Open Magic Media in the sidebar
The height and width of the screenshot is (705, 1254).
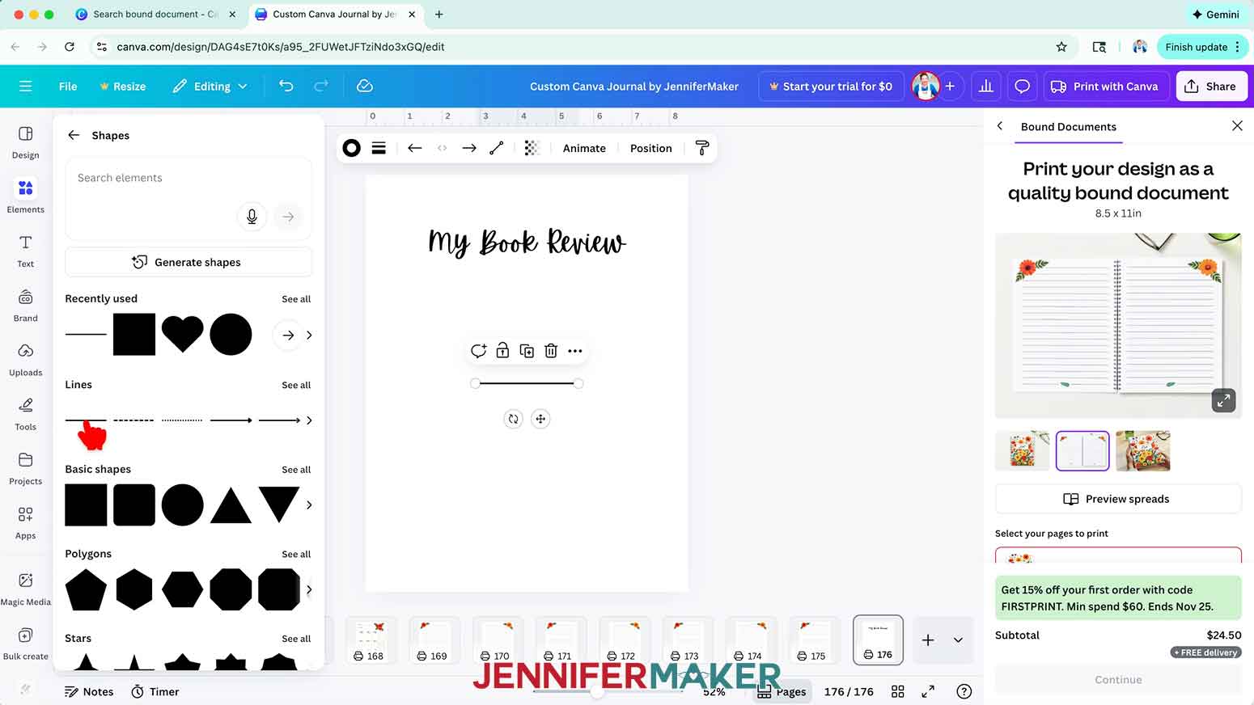coord(25,589)
